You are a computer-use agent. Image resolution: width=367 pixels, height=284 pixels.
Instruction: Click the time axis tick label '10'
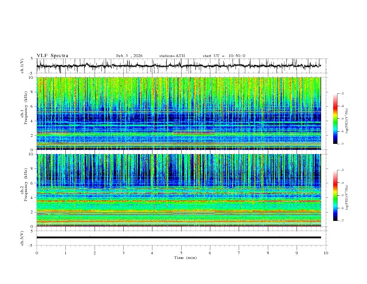(326, 253)
